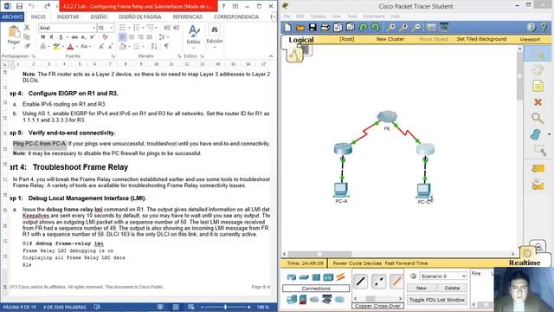Open the Fuente dialog launcher
Viewport: 554px width, 312px height.
point(113,56)
